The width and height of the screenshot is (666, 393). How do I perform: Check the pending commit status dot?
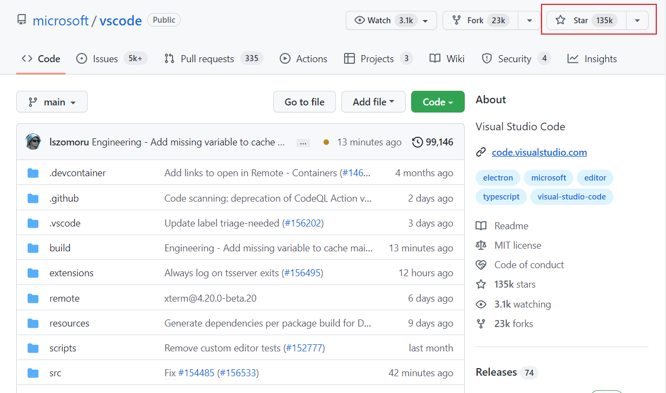tap(326, 142)
